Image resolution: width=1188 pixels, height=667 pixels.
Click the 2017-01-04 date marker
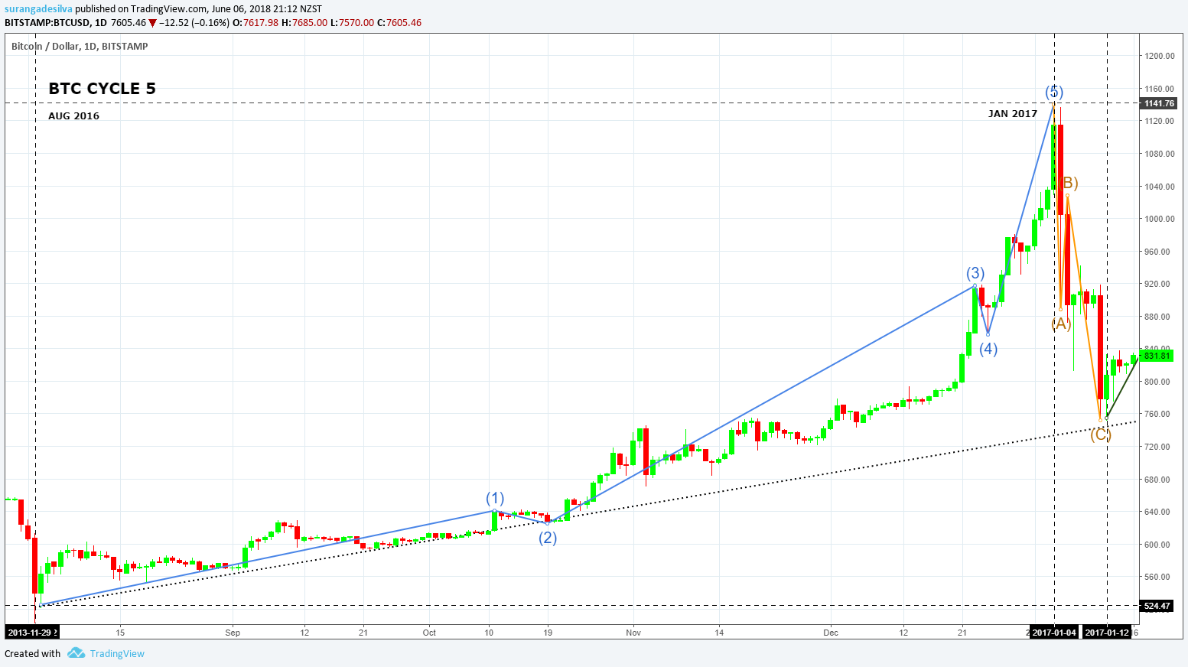(x=1054, y=633)
